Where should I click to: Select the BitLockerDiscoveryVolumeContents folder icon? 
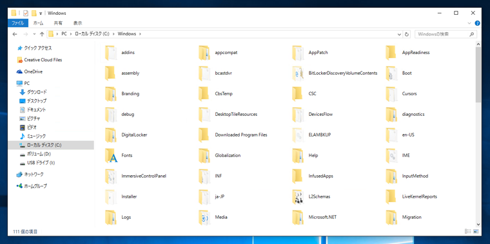point(298,73)
